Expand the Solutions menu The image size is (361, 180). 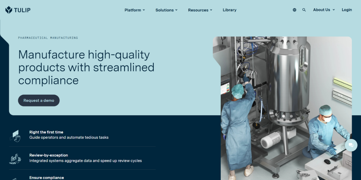tap(166, 10)
